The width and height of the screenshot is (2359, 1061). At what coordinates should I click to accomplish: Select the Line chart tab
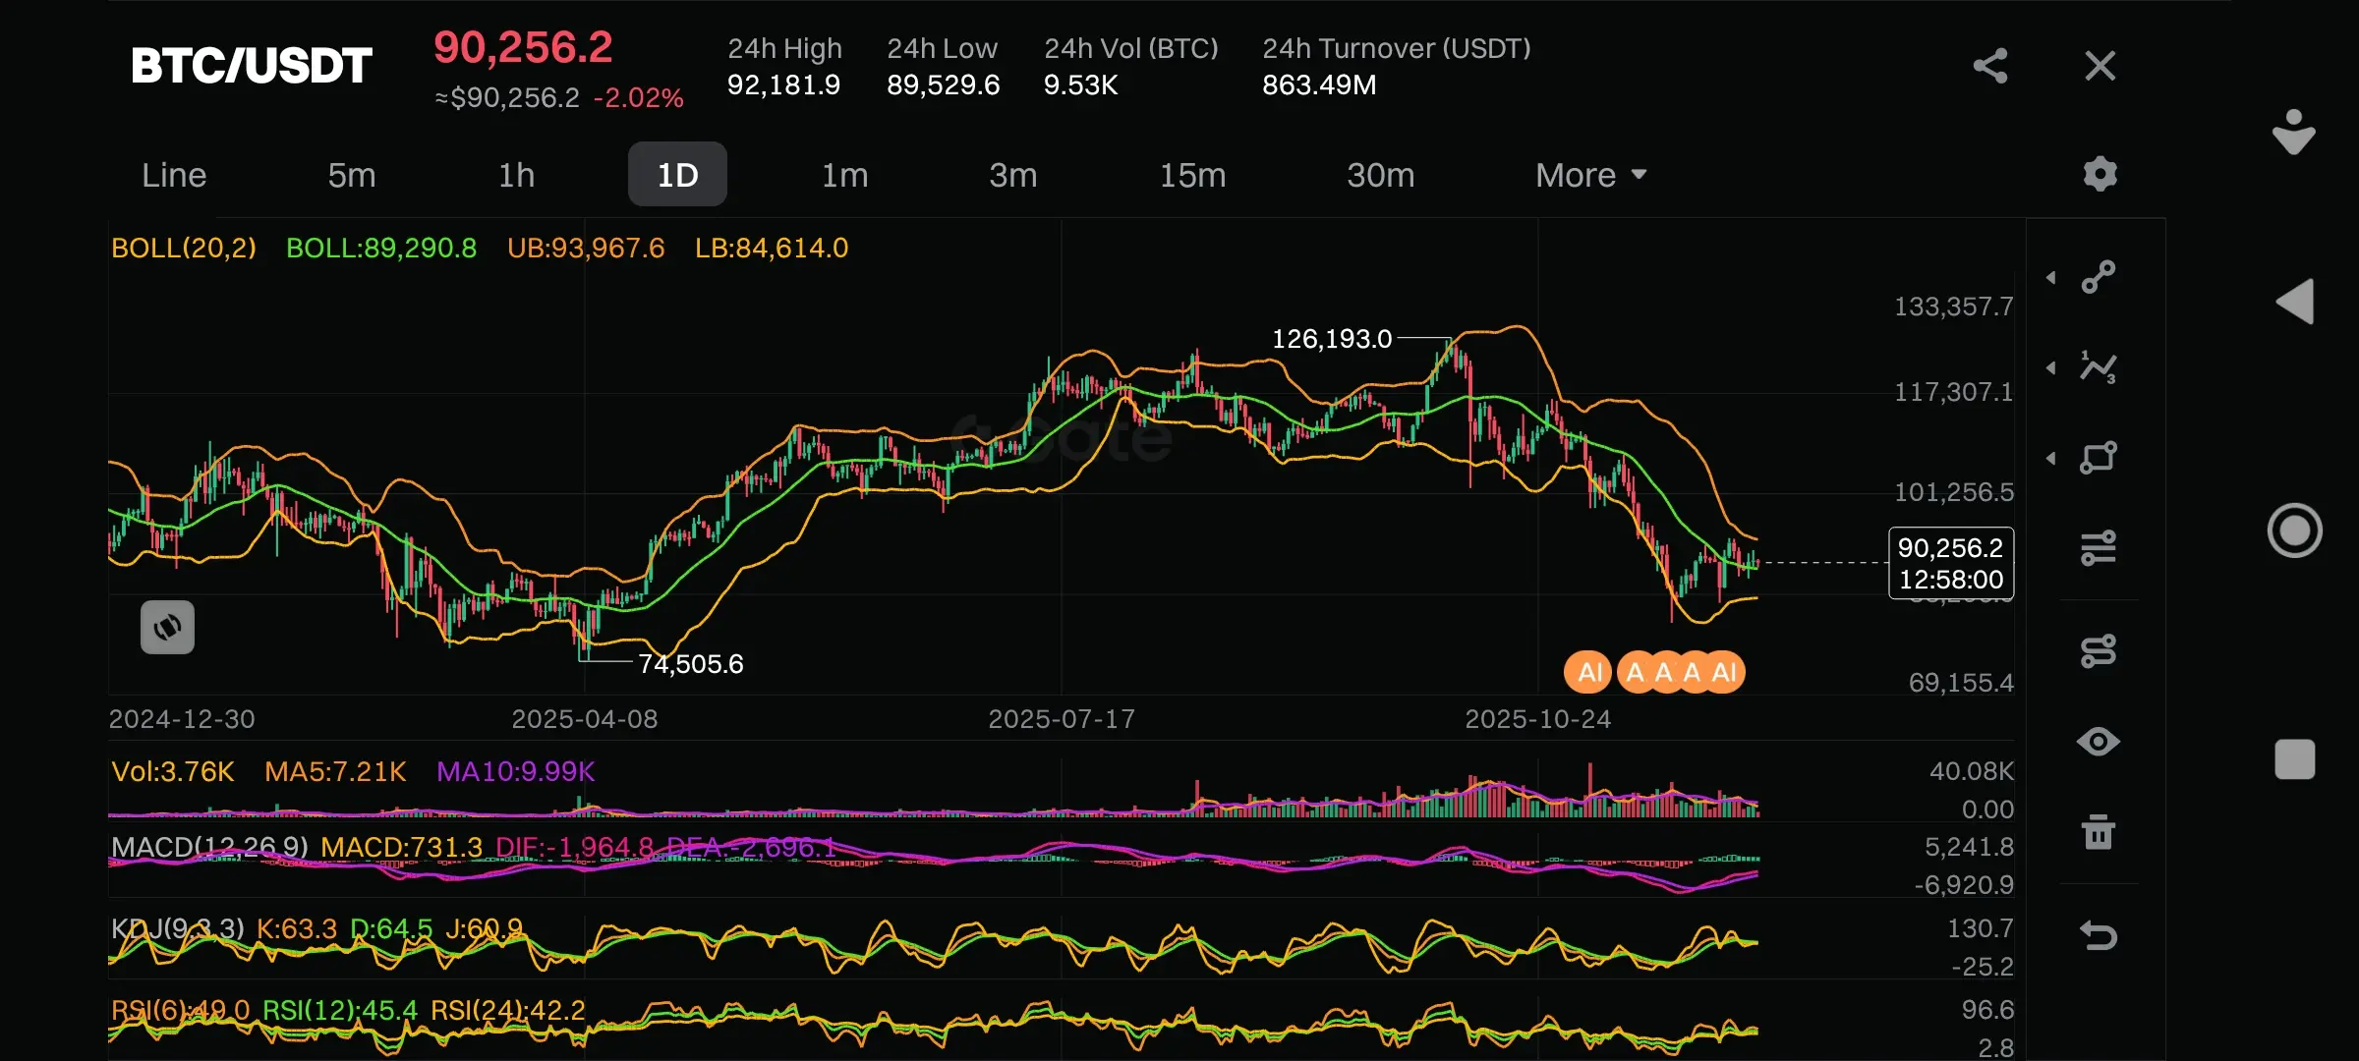pyautogui.click(x=174, y=175)
